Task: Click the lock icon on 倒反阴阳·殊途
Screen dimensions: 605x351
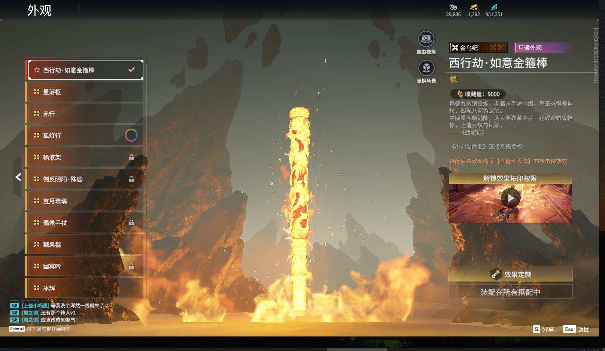Action: click(131, 179)
